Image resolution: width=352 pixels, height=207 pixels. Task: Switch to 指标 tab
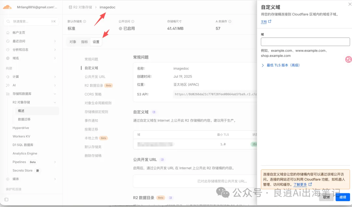click(84, 42)
